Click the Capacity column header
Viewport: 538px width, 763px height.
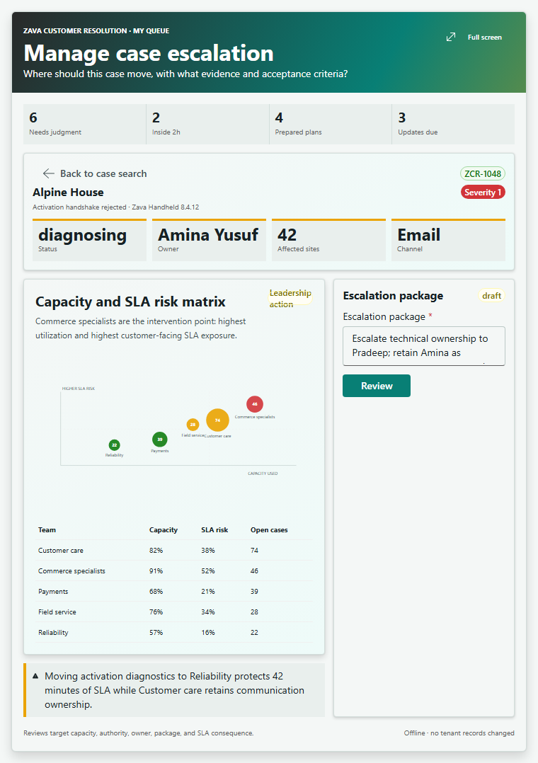click(x=163, y=530)
